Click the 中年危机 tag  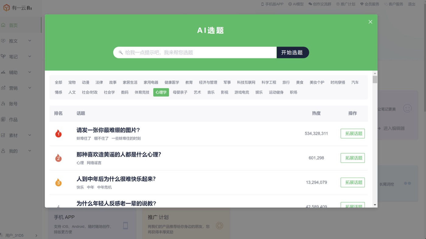[104, 187]
